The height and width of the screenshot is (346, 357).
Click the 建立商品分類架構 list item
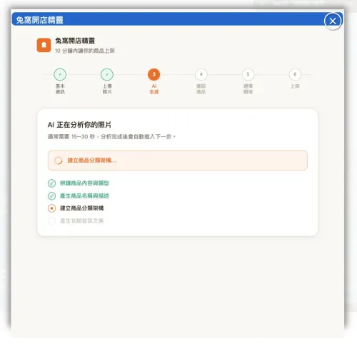pos(81,208)
